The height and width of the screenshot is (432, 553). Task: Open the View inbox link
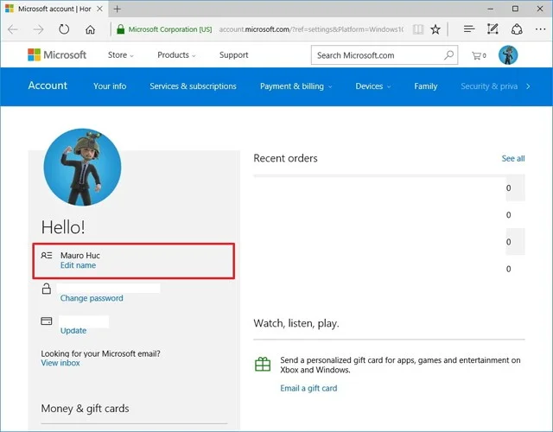pos(60,363)
